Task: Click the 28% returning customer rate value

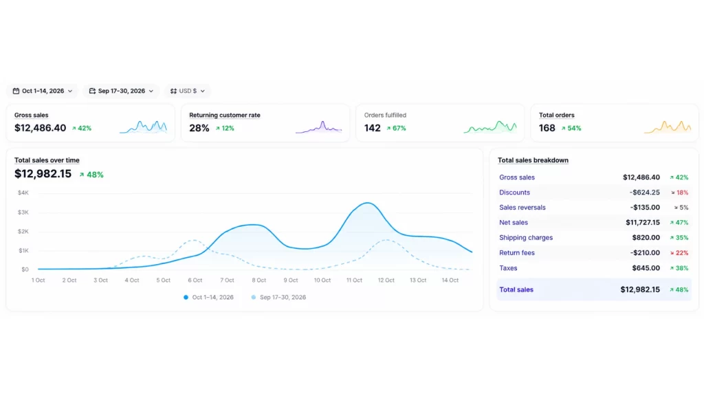Action: click(199, 128)
